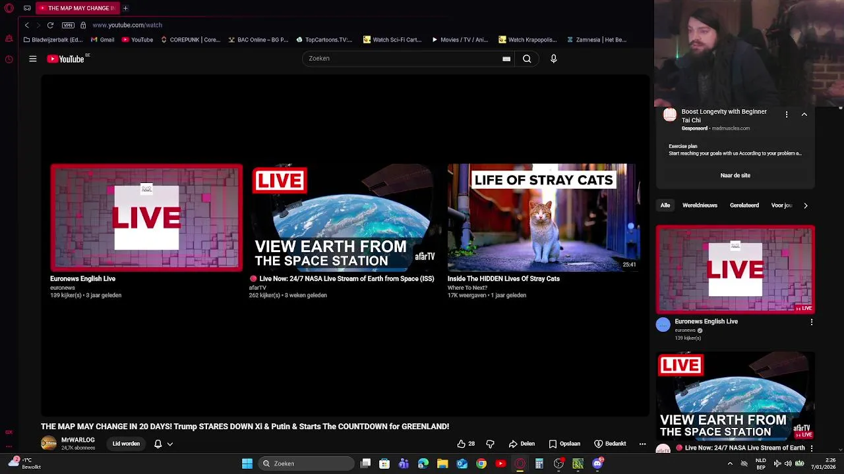Toggle the Opera VPN badge
The width and height of the screenshot is (844, 474).
click(68, 25)
